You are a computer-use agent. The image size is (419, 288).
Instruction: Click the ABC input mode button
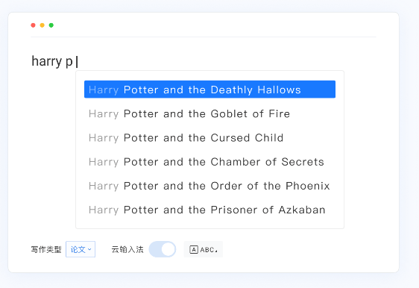(204, 249)
